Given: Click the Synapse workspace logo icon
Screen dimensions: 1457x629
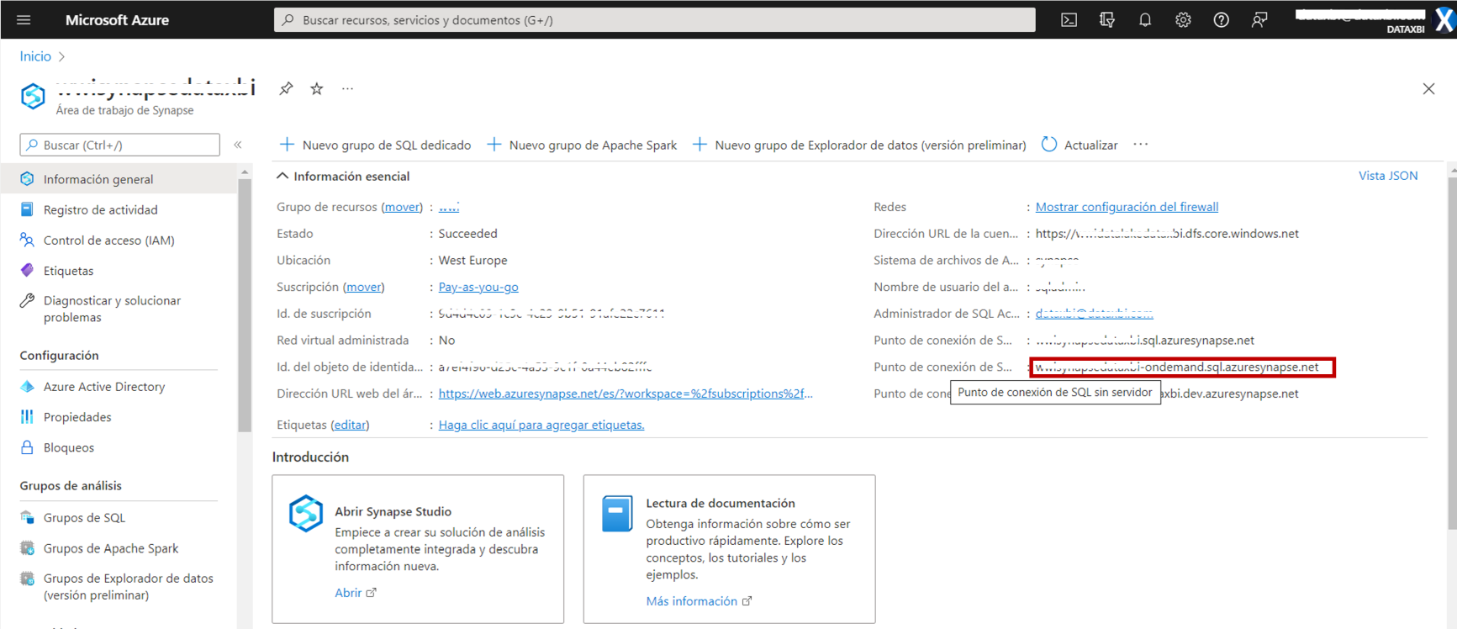Looking at the screenshot, I should pyautogui.click(x=33, y=96).
